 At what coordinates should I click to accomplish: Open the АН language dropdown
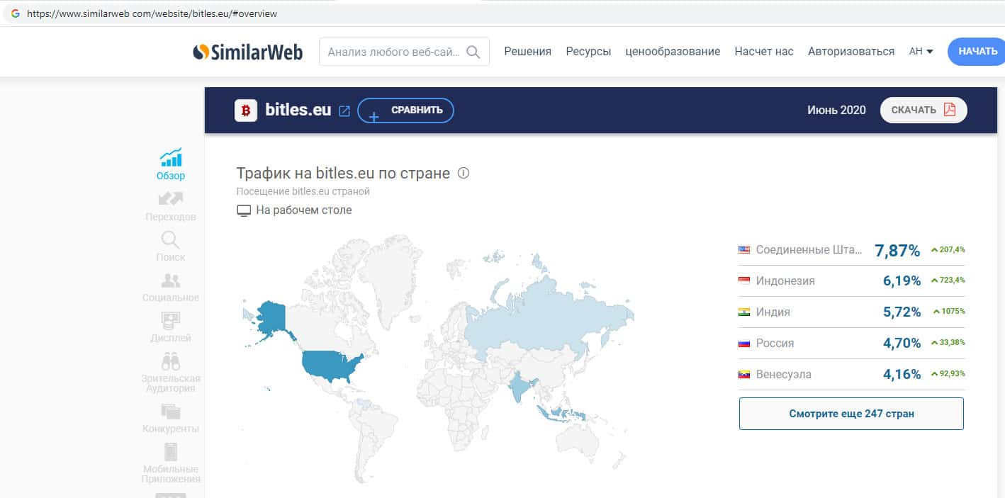tap(921, 52)
